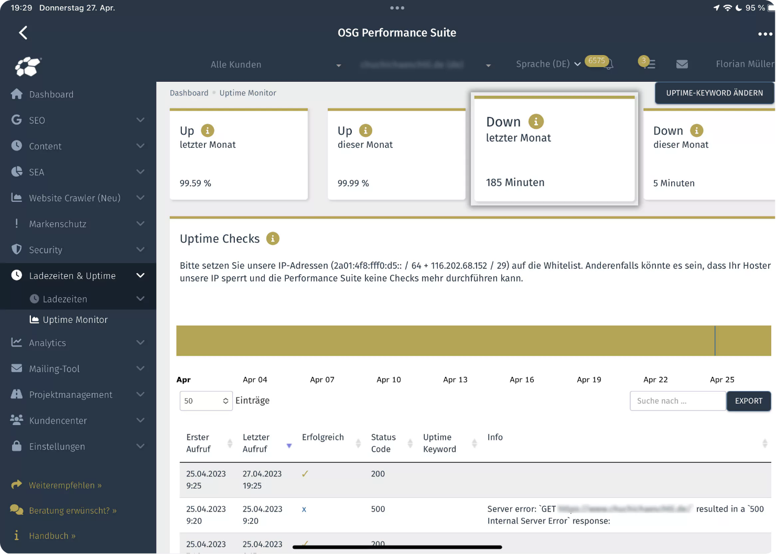Open the Security menu item
This screenshot has height=554, width=776.
click(x=78, y=250)
